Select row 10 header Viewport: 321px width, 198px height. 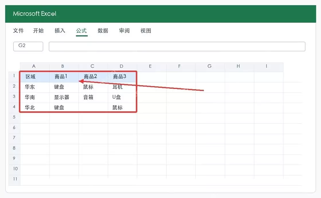(14, 170)
